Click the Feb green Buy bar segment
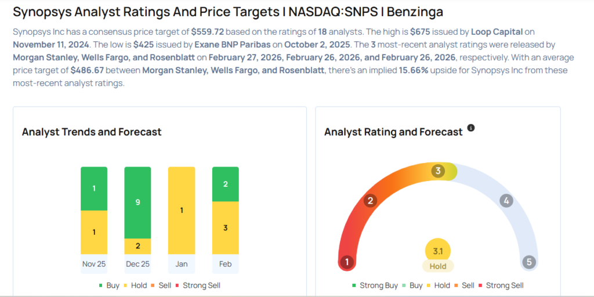The image size is (594, 297). click(x=226, y=184)
